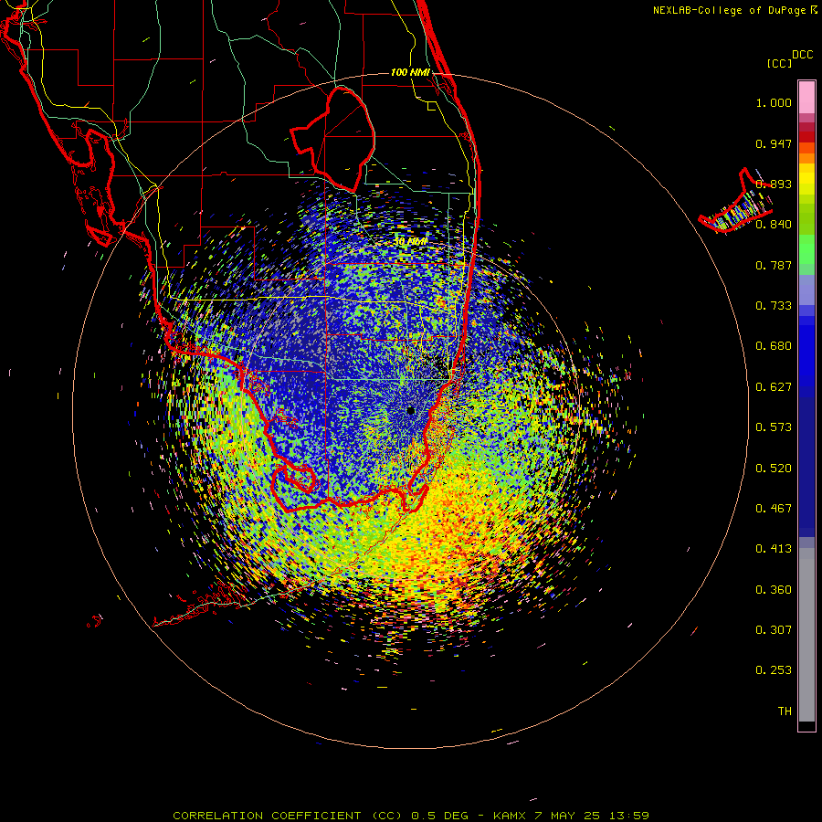Click the red segment of the color bar
The height and width of the screenshot is (822, 822).
click(806, 136)
